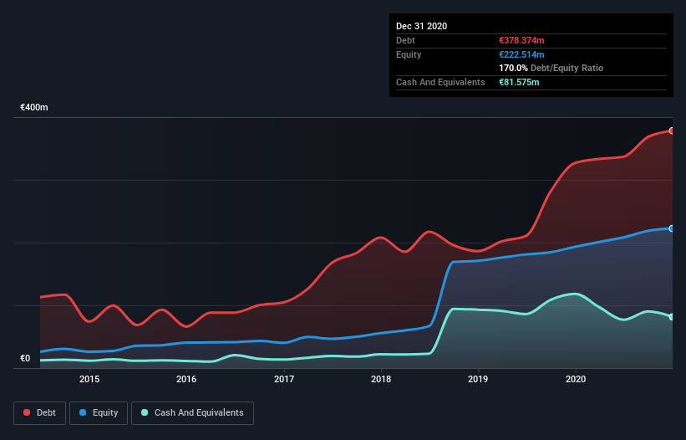
Task: Click the 2019 x-axis label
Action: (478, 379)
